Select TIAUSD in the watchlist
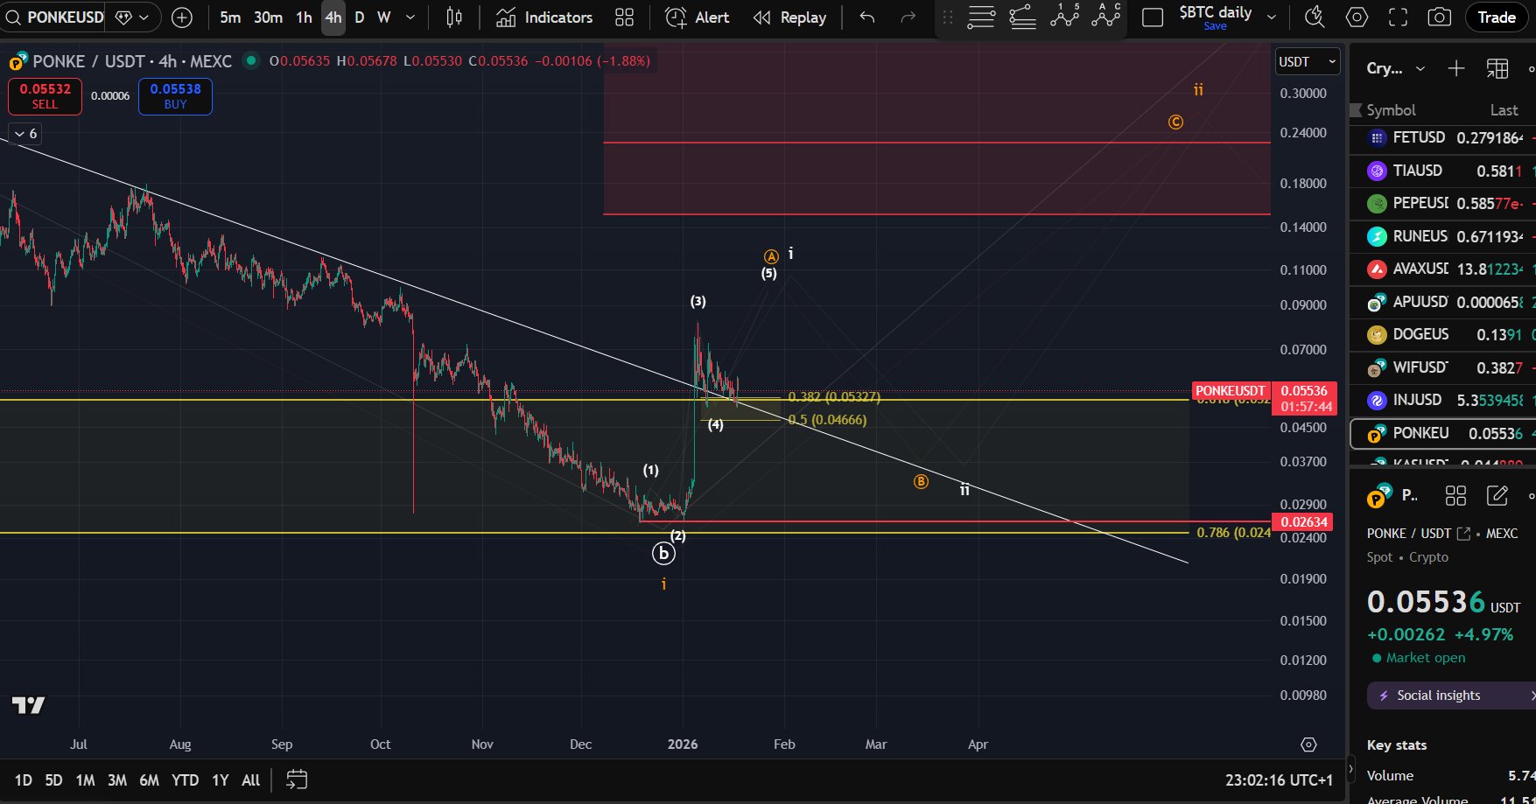 coord(1442,171)
